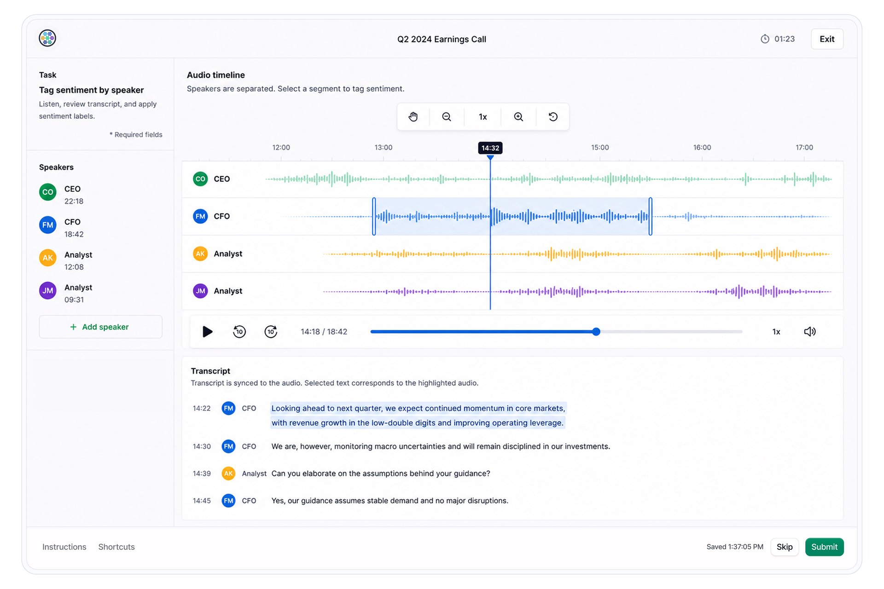Rewind 10 seconds
The image size is (884, 589).
coord(239,331)
